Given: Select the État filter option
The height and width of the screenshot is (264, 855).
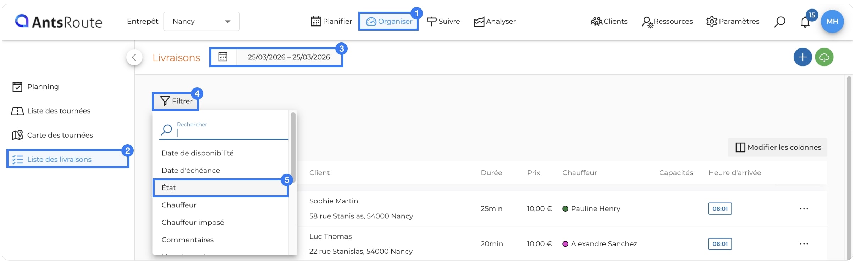Looking at the screenshot, I should pos(221,188).
